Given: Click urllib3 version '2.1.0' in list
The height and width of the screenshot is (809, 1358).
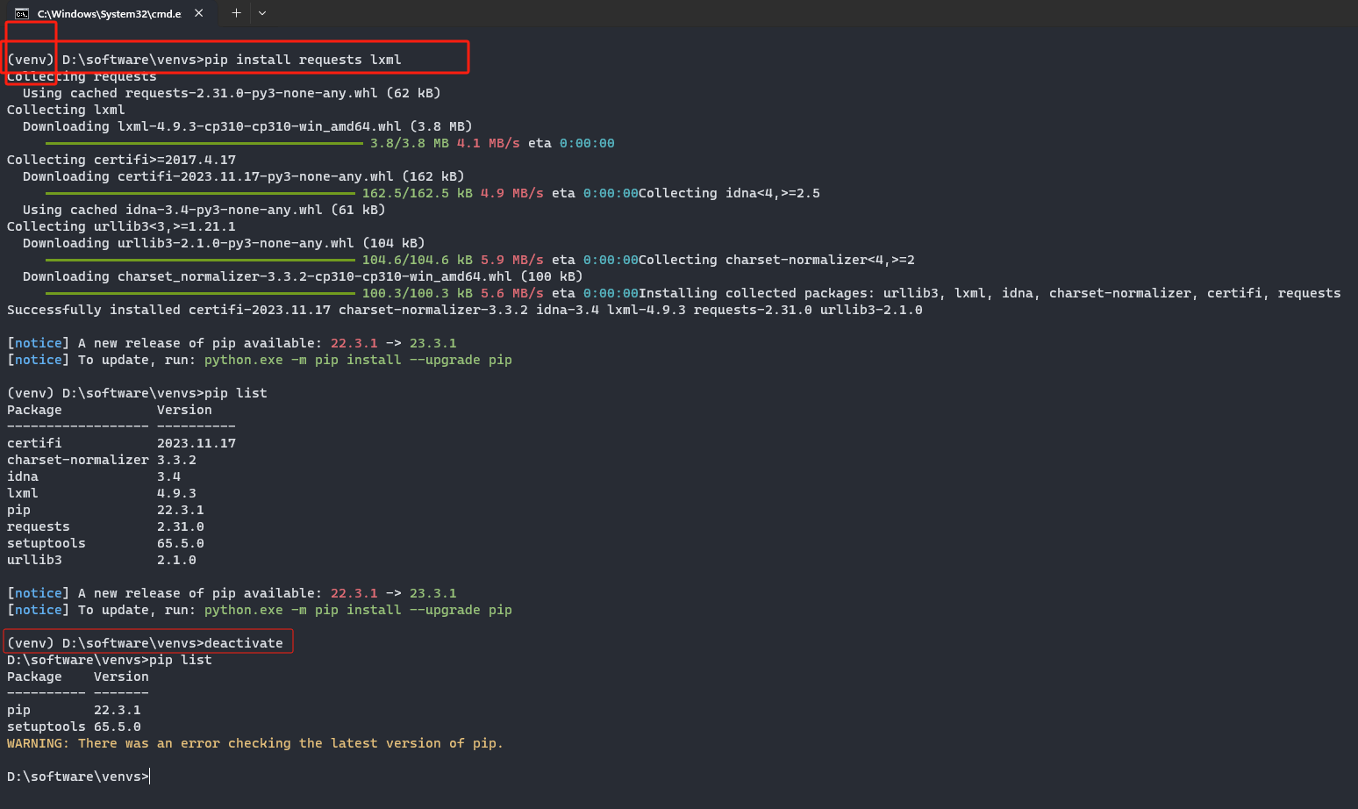Looking at the screenshot, I should pyautogui.click(x=176, y=560).
